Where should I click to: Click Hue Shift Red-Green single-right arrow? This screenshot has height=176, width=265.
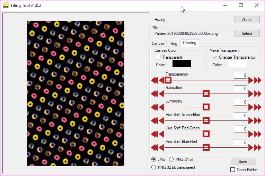pyautogui.click(x=251, y=134)
